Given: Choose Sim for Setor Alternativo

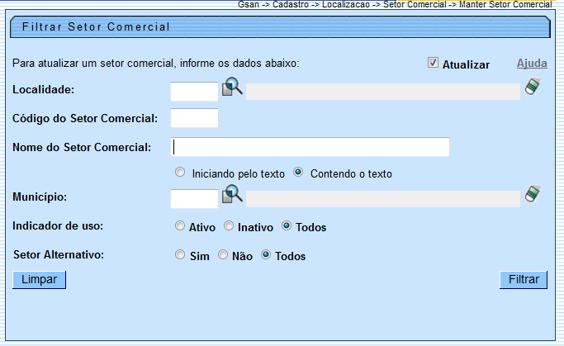Looking at the screenshot, I should [x=180, y=255].
